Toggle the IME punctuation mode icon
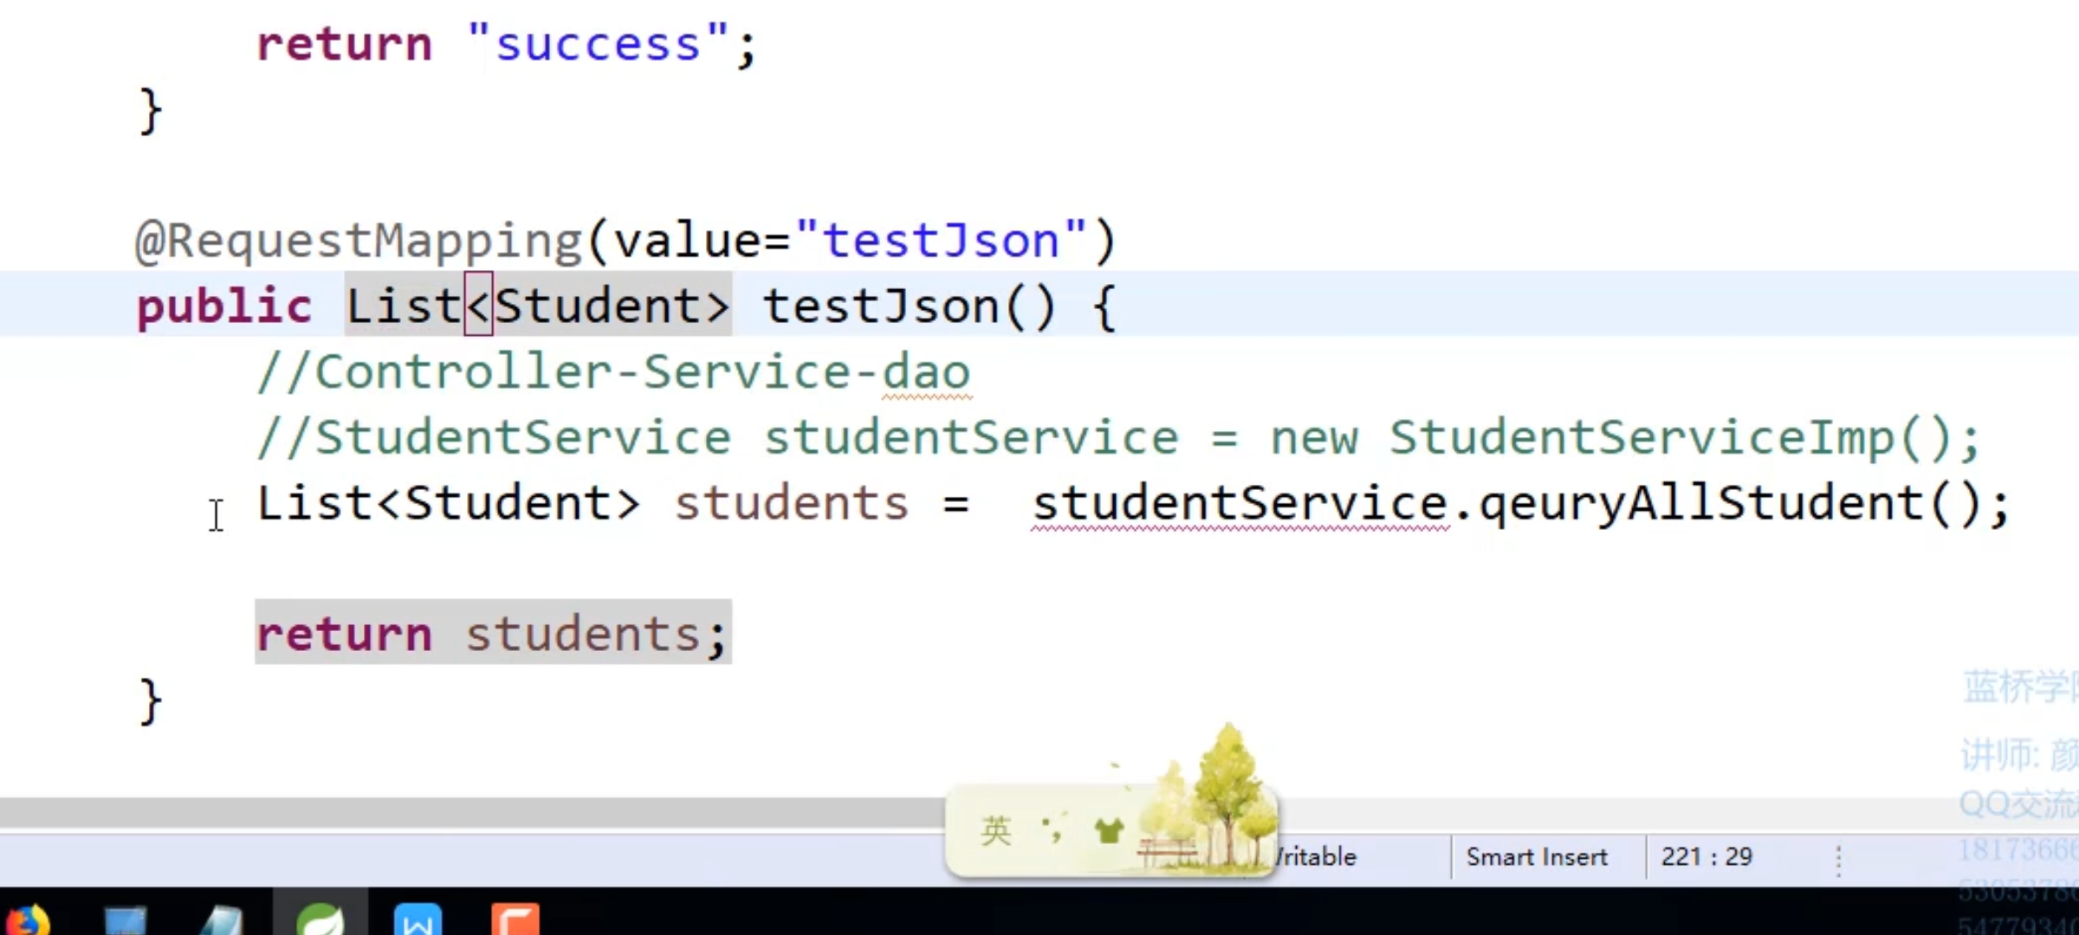This screenshot has width=2079, height=935. [1052, 830]
